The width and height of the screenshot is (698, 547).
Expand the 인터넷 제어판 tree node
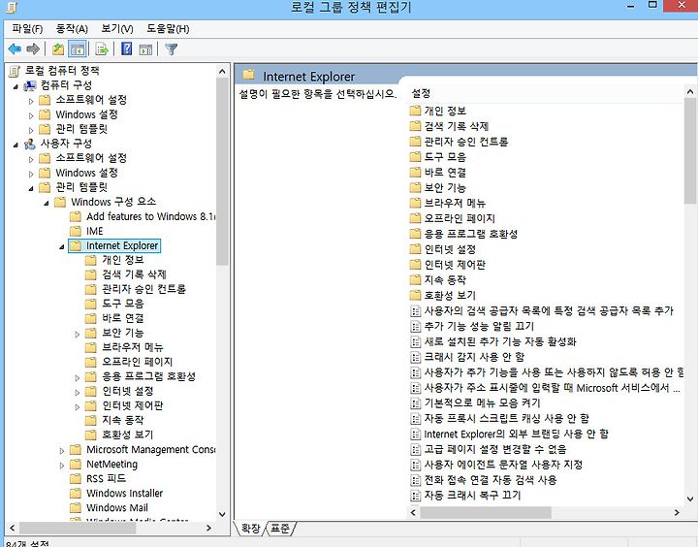77,407
